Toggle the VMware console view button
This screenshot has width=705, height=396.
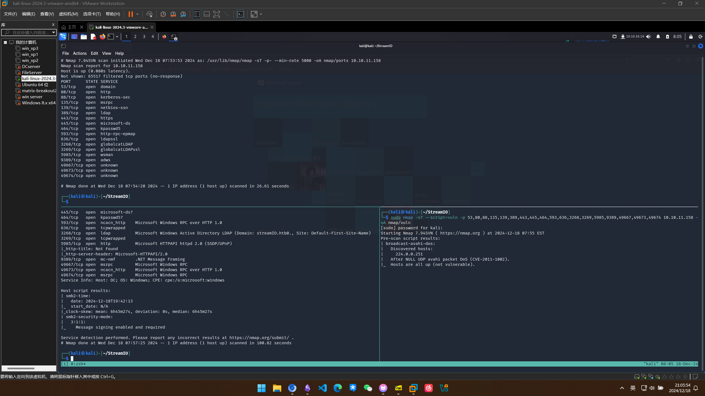point(240,14)
